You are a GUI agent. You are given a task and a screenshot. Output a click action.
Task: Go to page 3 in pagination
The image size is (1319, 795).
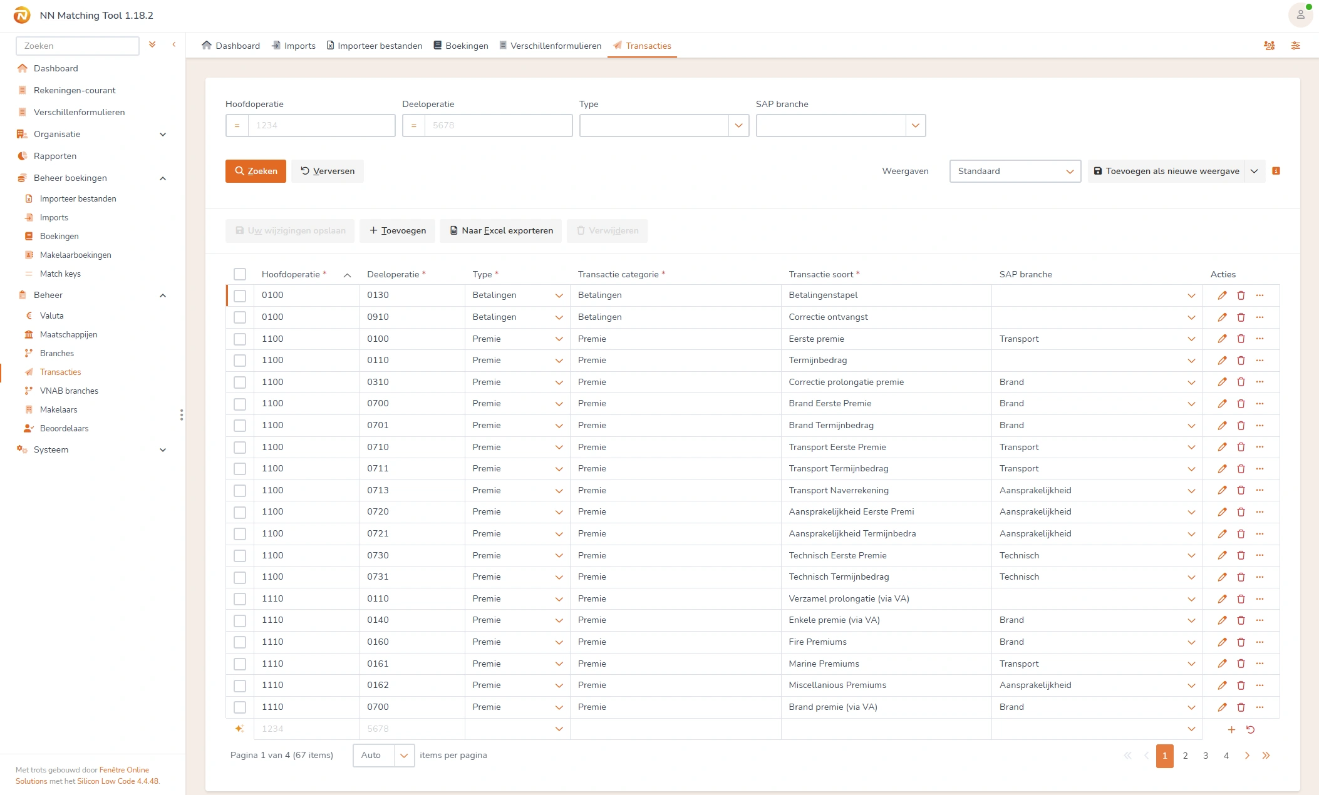click(x=1206, y=756)
